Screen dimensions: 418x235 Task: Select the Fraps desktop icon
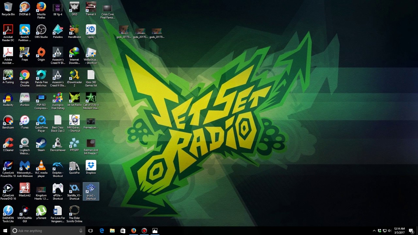click(24, 54)
